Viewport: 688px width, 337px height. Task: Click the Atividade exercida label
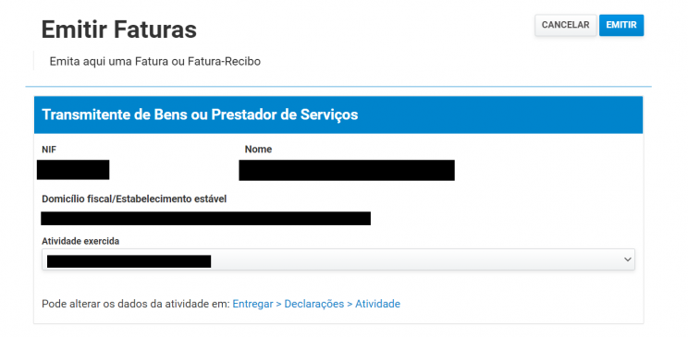pos(80,241)
